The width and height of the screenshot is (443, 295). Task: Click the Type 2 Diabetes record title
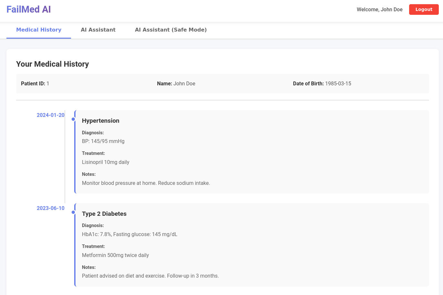(104, 214)
